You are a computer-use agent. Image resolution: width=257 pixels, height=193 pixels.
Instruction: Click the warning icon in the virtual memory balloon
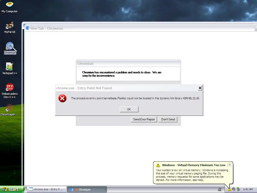158,165
